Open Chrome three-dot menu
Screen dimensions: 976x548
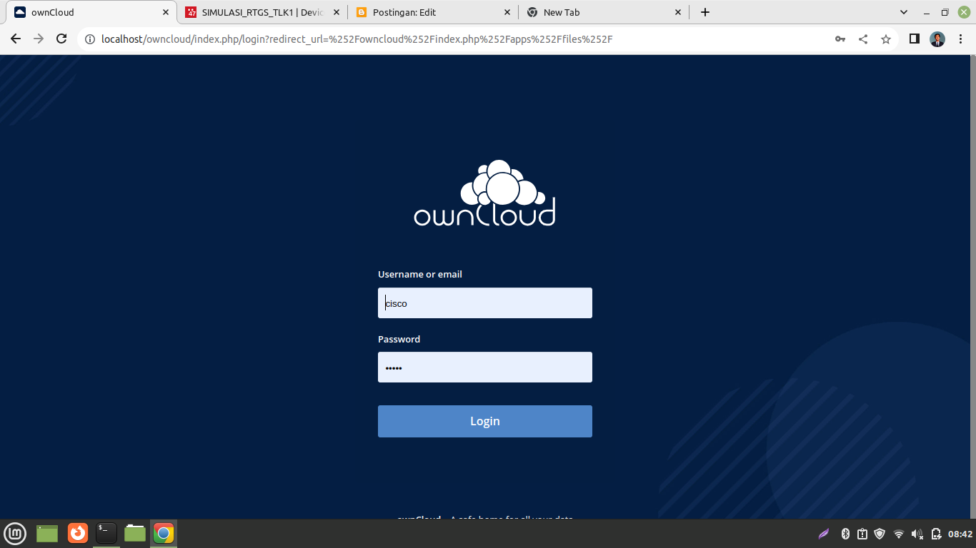pos(961,39)
